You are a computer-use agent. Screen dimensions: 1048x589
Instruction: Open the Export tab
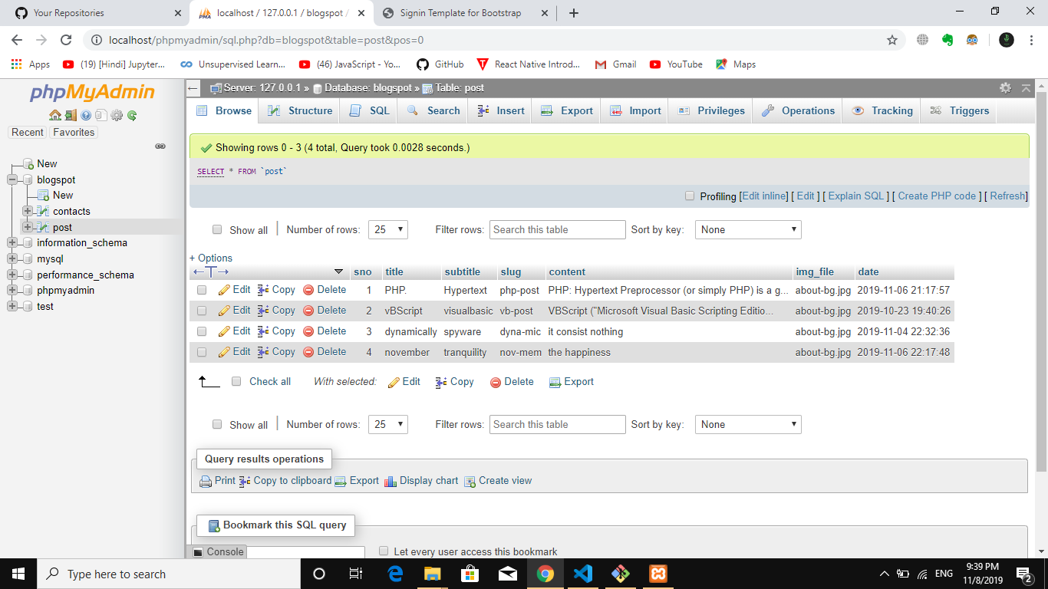pyautogui.click(x=567, y=110)
